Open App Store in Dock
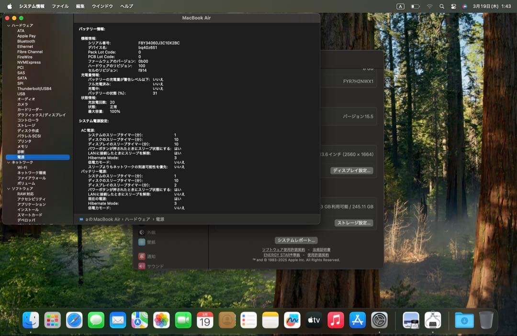 [x=358, y=320]
